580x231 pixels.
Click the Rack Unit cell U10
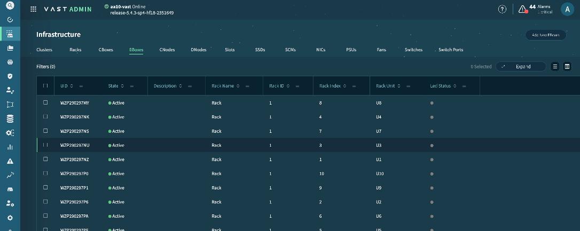coord(380,174)
